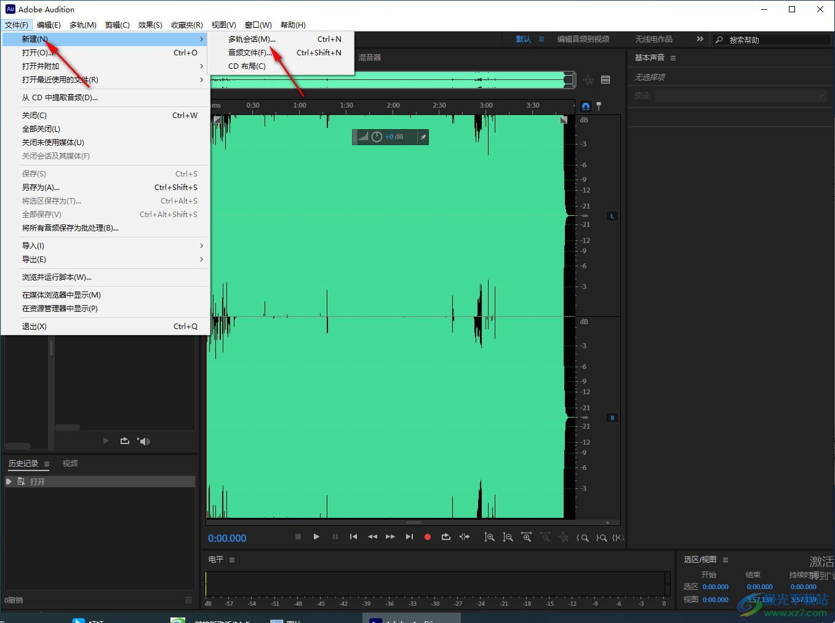
Task: Select 音频文件(F)... from submenu
Action: click(281, 52)
